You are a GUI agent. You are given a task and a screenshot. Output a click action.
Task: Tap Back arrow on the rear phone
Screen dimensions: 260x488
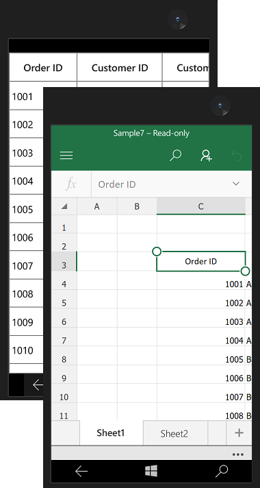click(38, 385)
